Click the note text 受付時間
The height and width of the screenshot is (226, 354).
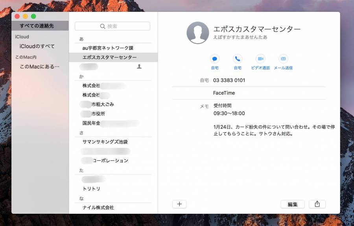[x=222, y=106]
